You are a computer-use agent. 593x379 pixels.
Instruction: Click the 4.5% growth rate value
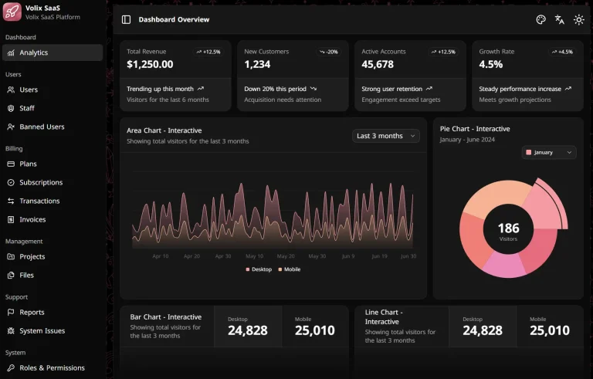click(x=490, y=65)
